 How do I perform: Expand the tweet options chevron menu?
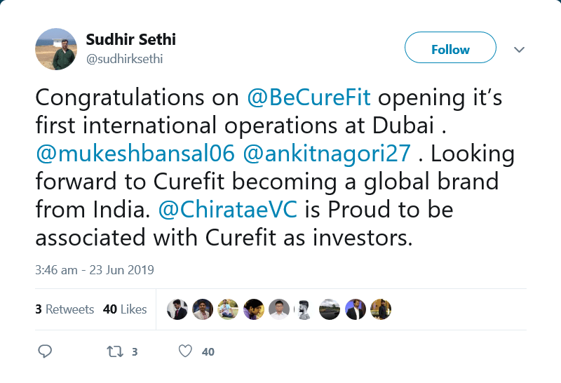point(520,50)
